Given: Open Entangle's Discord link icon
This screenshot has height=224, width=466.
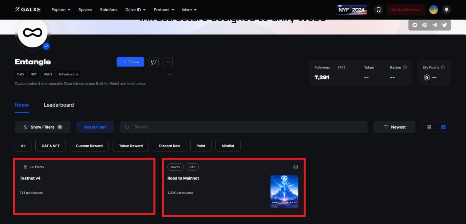Looking at the screenshot, I should [x=415, y=25].
